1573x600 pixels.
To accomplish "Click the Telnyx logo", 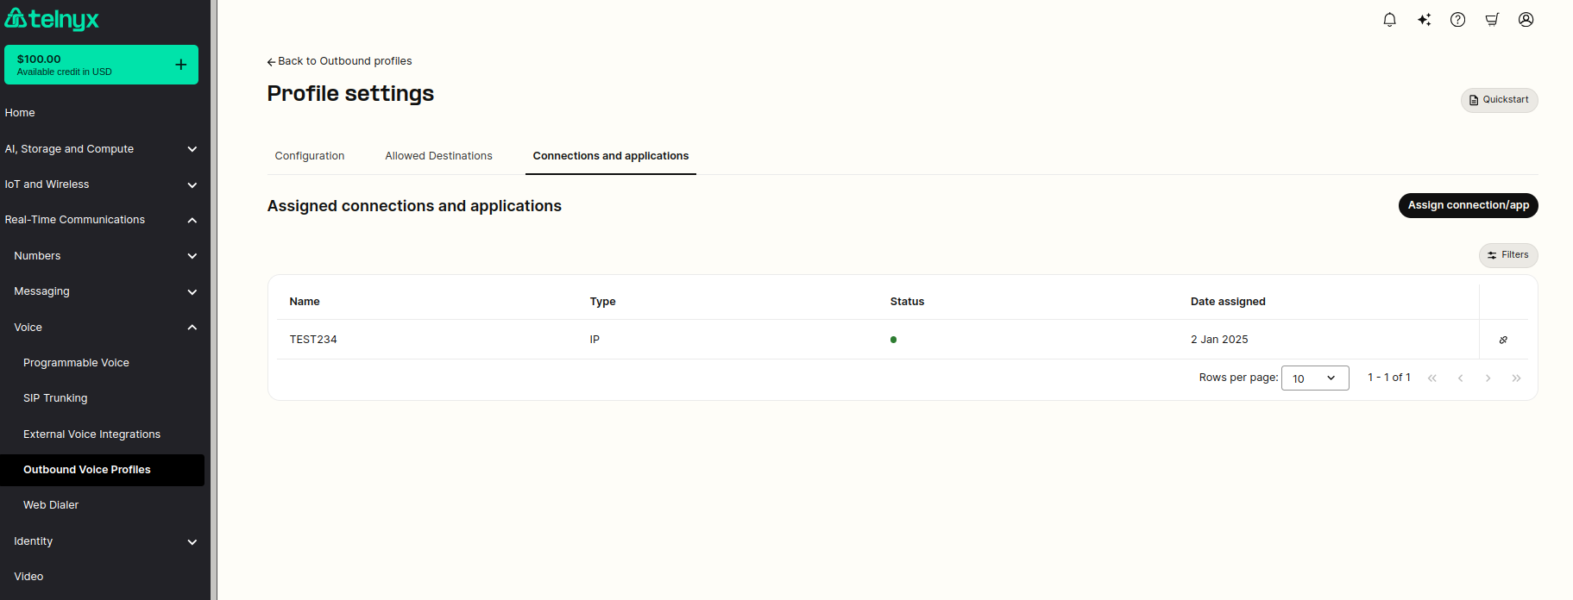I will click(x=52, y=19).
